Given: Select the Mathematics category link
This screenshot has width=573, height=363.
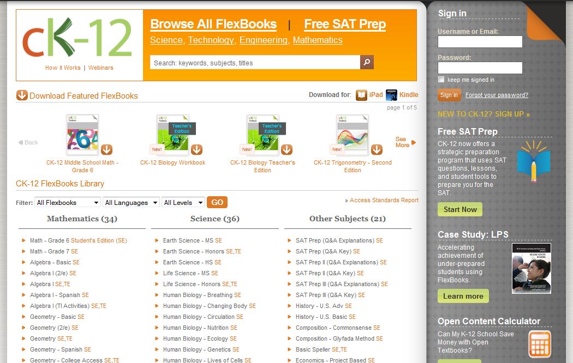Looking at the screenshot, I should [x=318, y=40].
